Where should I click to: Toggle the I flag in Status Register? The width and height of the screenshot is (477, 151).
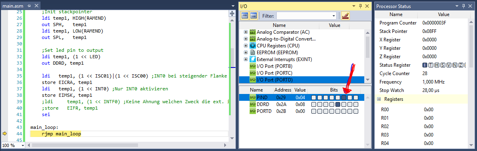click(x=425, y=65)
